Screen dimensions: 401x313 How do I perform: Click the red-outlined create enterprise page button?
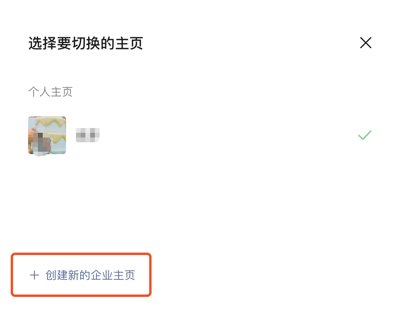[81, 275]
